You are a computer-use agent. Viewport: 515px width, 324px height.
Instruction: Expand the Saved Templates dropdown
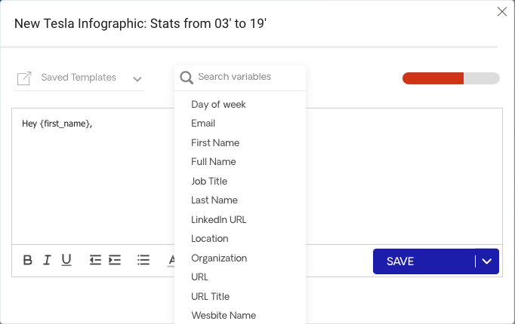[x=137, y=79]
